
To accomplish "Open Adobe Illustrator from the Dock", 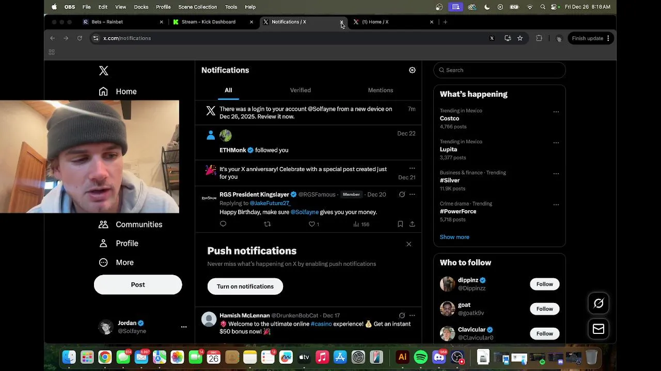I will [402, 357].
